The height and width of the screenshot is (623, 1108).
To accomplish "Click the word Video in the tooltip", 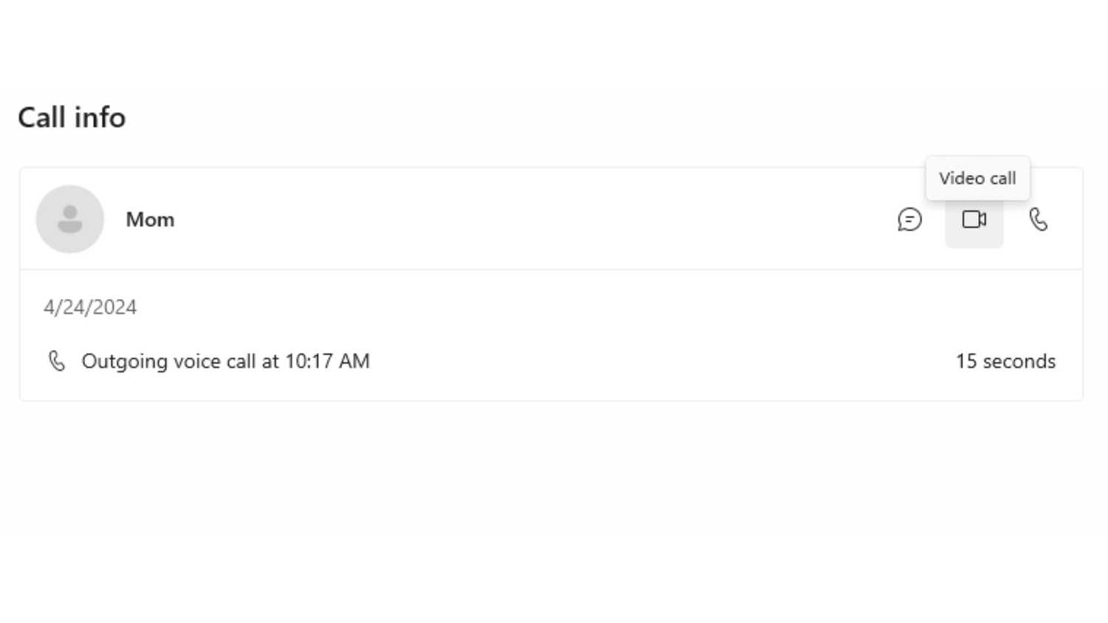I will click(961, 179).
